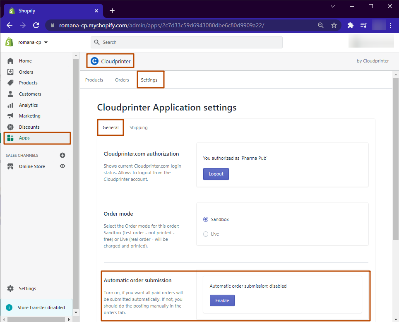399x322 pixels.
Task: Open Discounts in the sidebar
Action: (29, 127)
